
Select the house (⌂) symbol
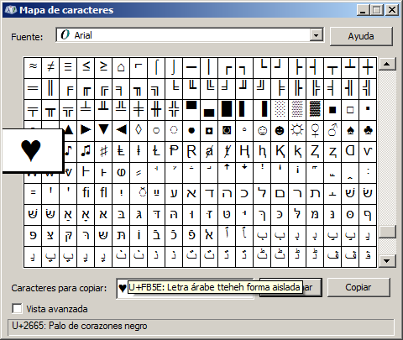pyautogui.click(x=121, y=67)
